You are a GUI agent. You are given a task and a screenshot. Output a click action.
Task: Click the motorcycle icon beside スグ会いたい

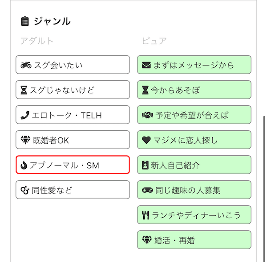[26, 65]
